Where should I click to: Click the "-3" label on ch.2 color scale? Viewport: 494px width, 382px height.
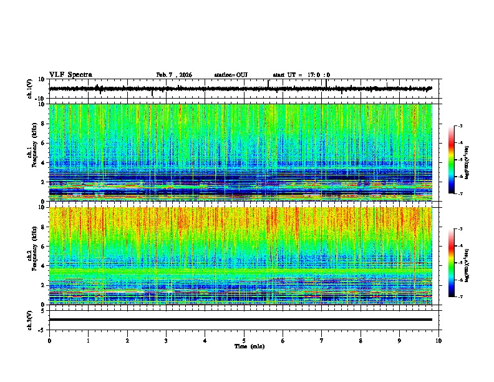(x=460, y=229)
